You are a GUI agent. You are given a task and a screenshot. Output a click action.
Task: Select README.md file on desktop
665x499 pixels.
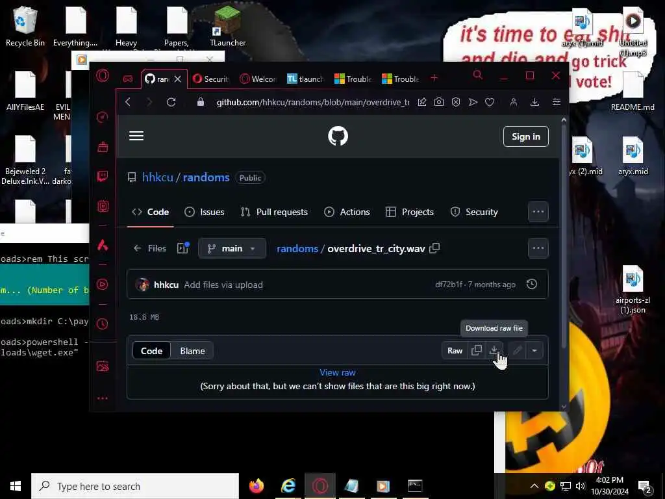633,91
